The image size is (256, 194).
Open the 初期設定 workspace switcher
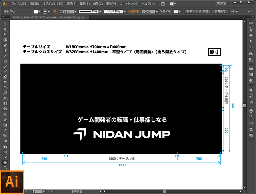(222, 4)
